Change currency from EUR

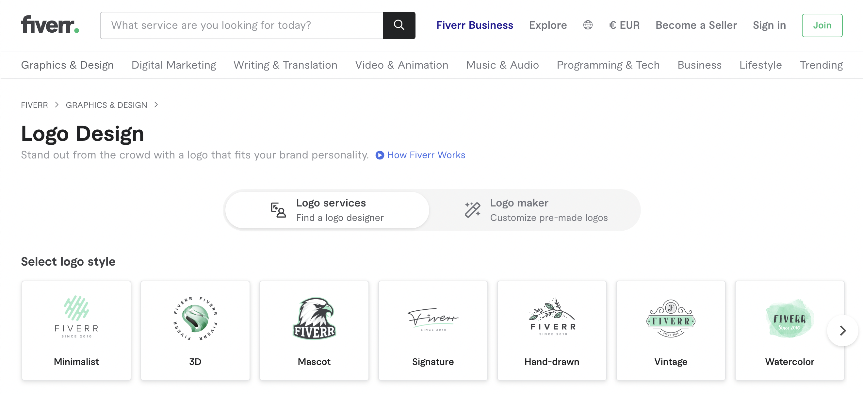pyautogui.click(x=624, y=25)
